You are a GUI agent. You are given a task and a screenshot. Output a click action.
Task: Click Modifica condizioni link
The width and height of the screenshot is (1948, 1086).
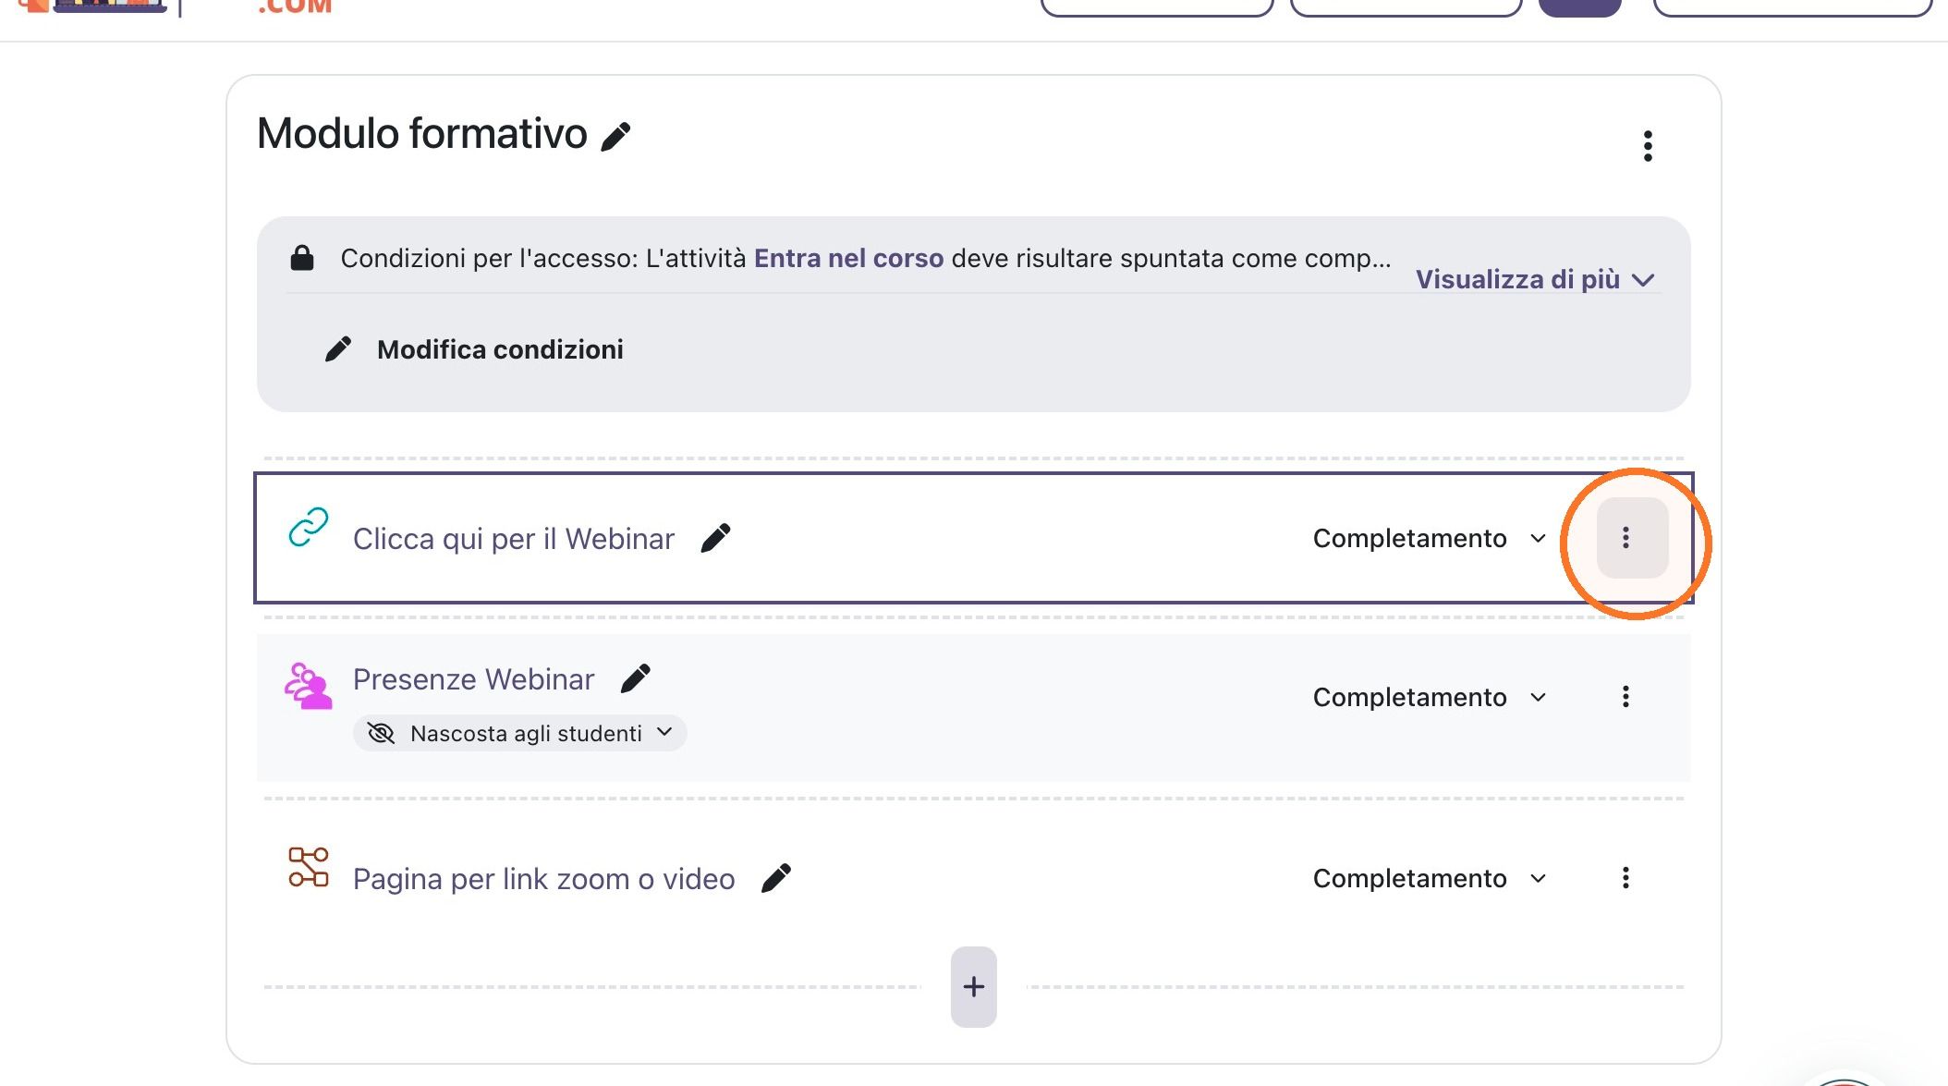(x=500, y=349)
